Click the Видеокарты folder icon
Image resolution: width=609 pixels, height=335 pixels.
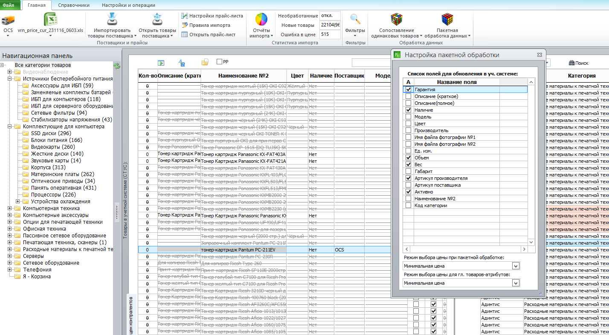(26, 147)
